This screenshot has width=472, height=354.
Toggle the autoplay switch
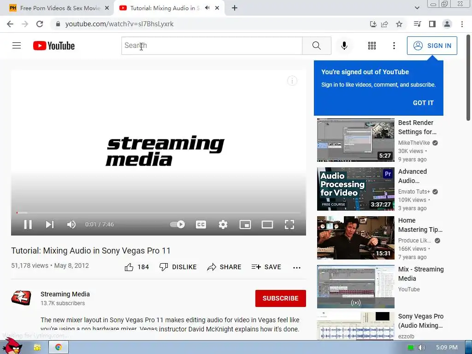[177, 224]
